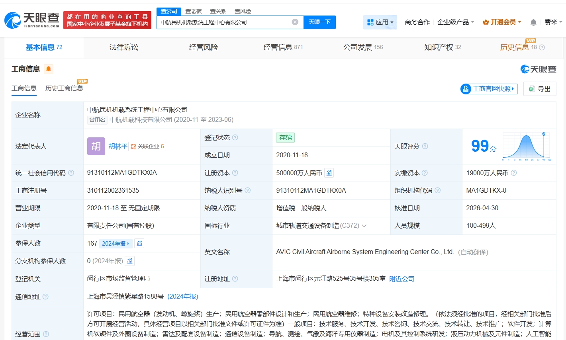Select credit code 91310112MA1GDTKX0A under 统一社会信用代码
Screen dimensions: 566x340
pos(122,173)
